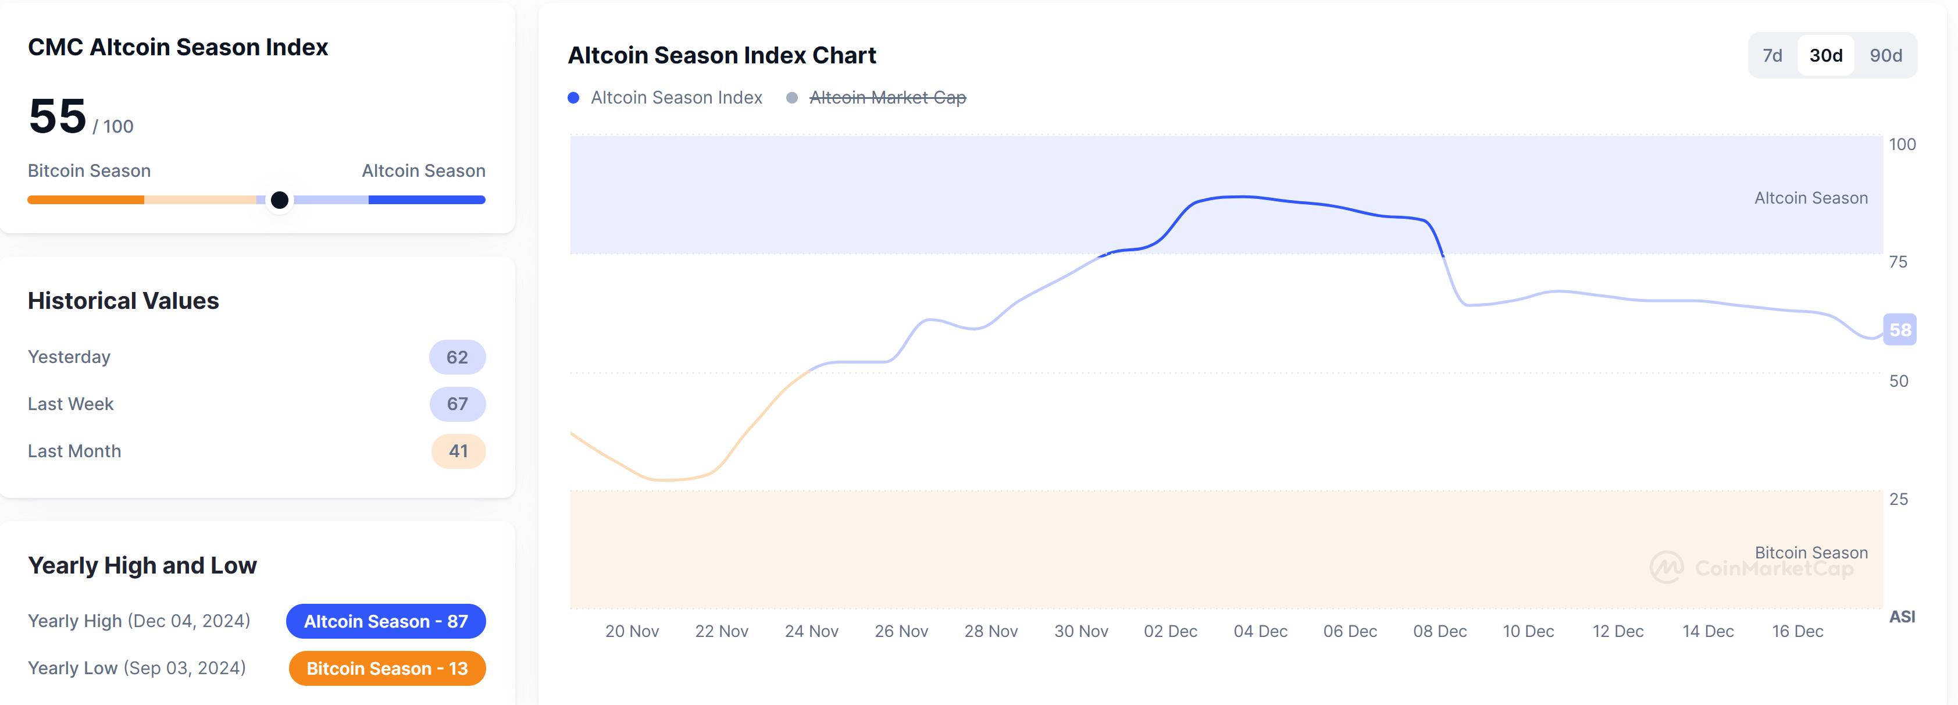Click the Altcoin Season - 87 yearly high pill

click(386, 621)
